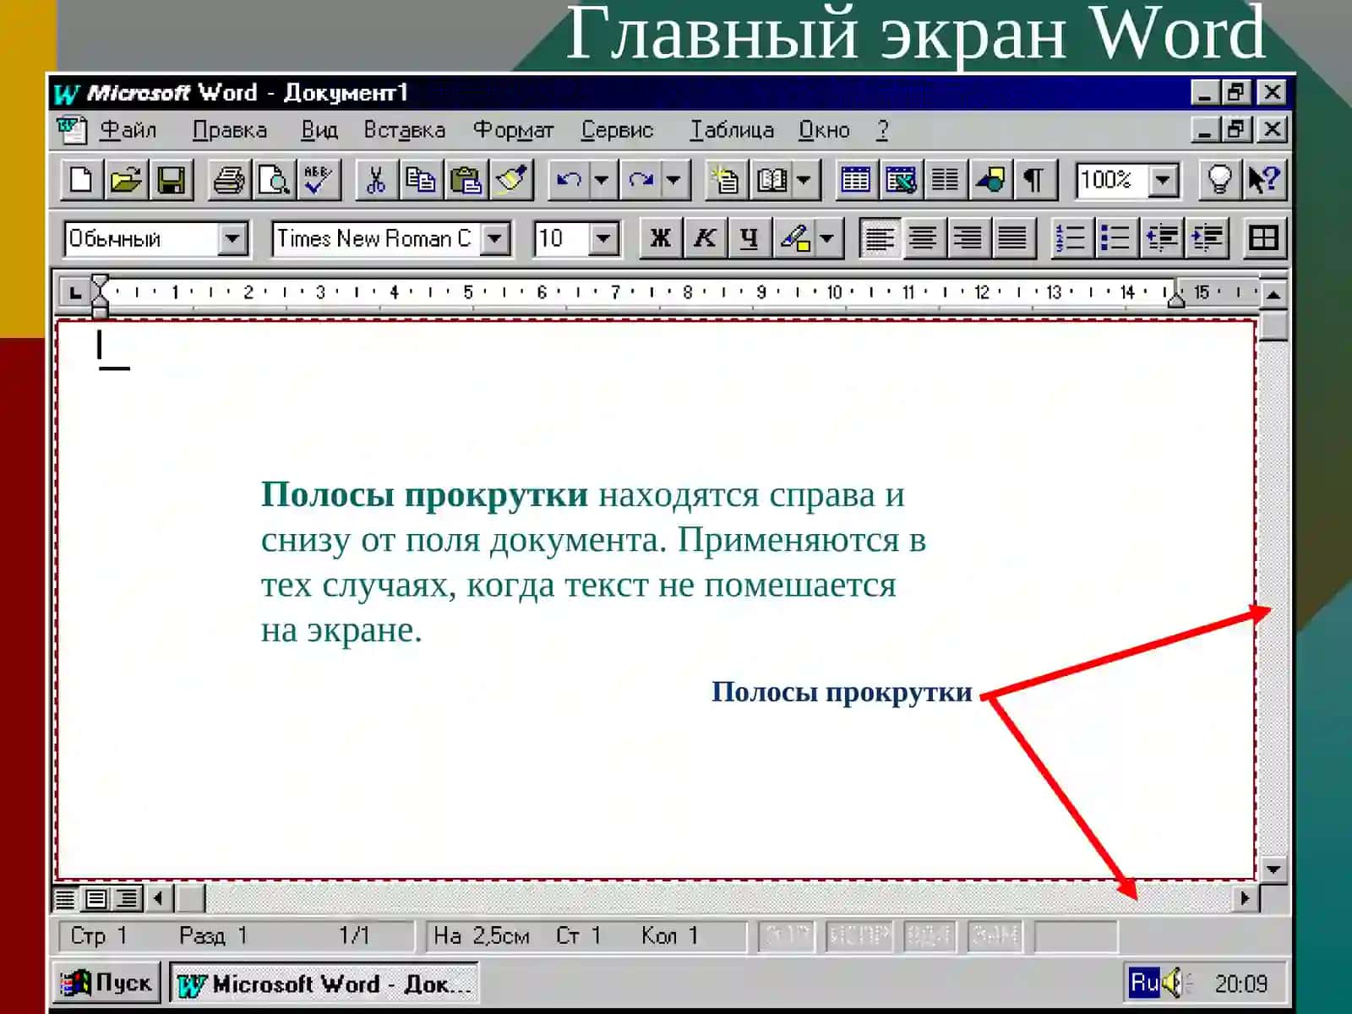Viewport: 1352px width, 1014px height.
Task: Click the Ru language indicator
Action: (x=1143, y=982)
